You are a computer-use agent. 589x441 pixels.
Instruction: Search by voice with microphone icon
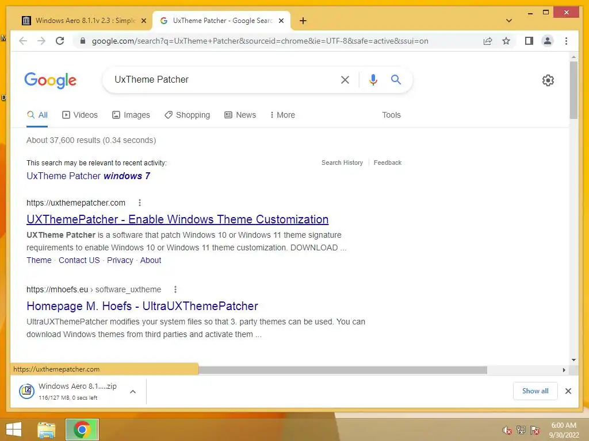(373, 79)
